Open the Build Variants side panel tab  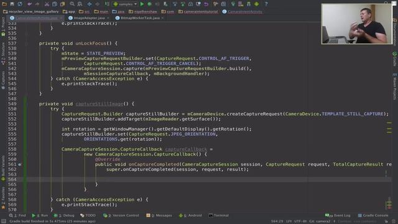tap(3, 168)
